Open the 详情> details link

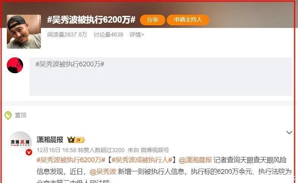[137, 35]
